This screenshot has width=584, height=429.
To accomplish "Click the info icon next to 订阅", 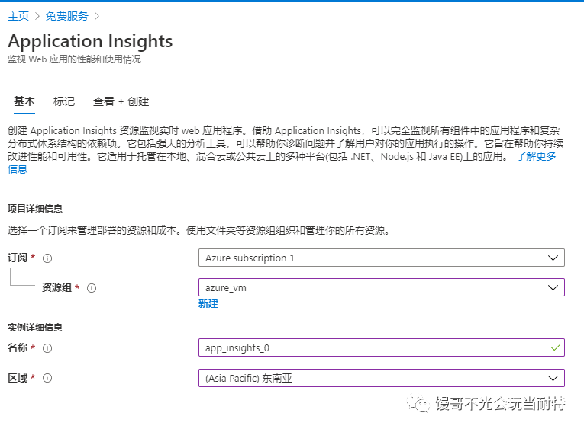I will click(47, 258).
